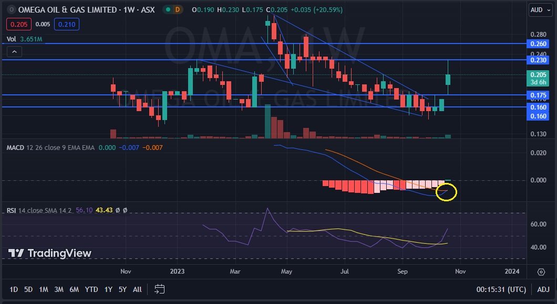
Task: Open chart settings gear on time axis
Action: pyautogui.click(x=541, y=272)
